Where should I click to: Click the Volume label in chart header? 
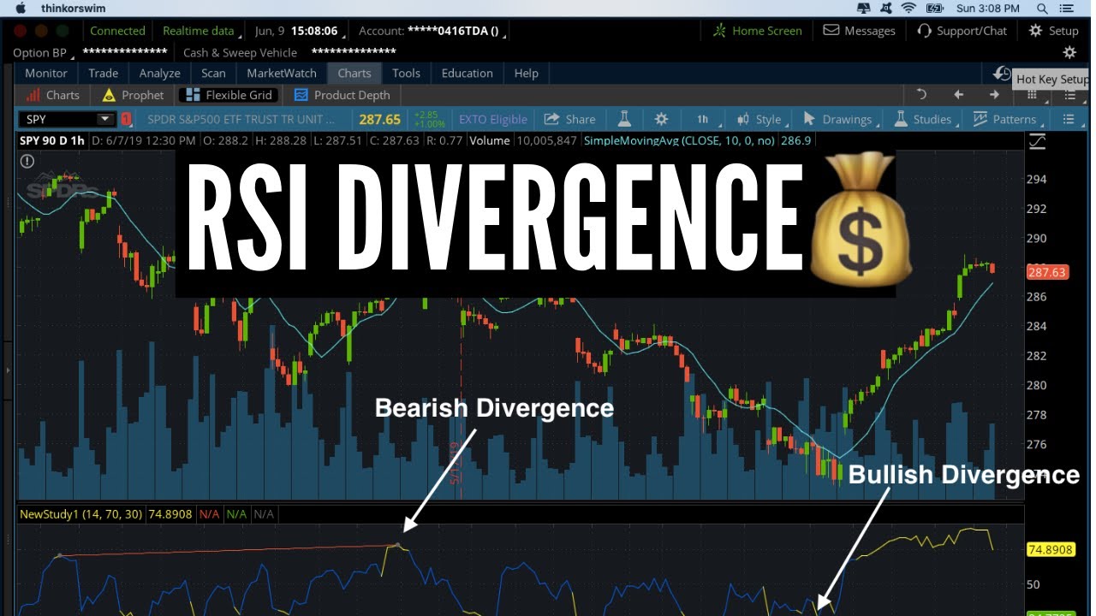pyautogui.click(x=489, y=140)
